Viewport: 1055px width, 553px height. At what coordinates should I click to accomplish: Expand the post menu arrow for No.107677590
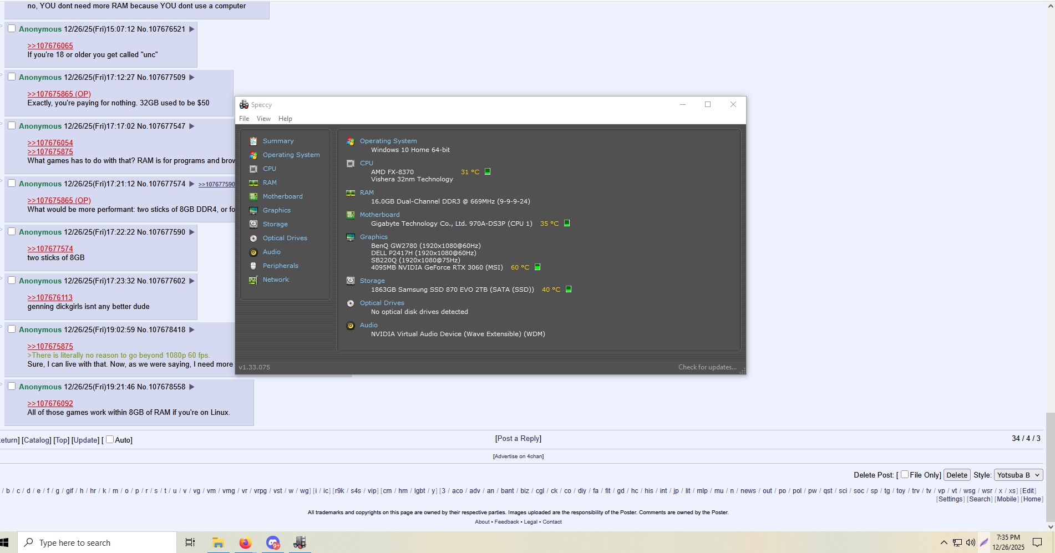pos(192,232)
